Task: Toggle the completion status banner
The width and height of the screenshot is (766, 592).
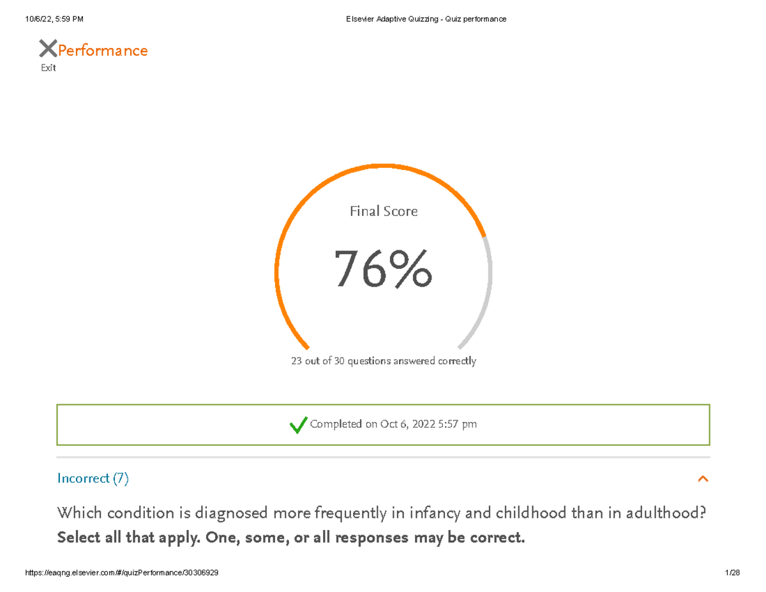Action: pos(383,424)
